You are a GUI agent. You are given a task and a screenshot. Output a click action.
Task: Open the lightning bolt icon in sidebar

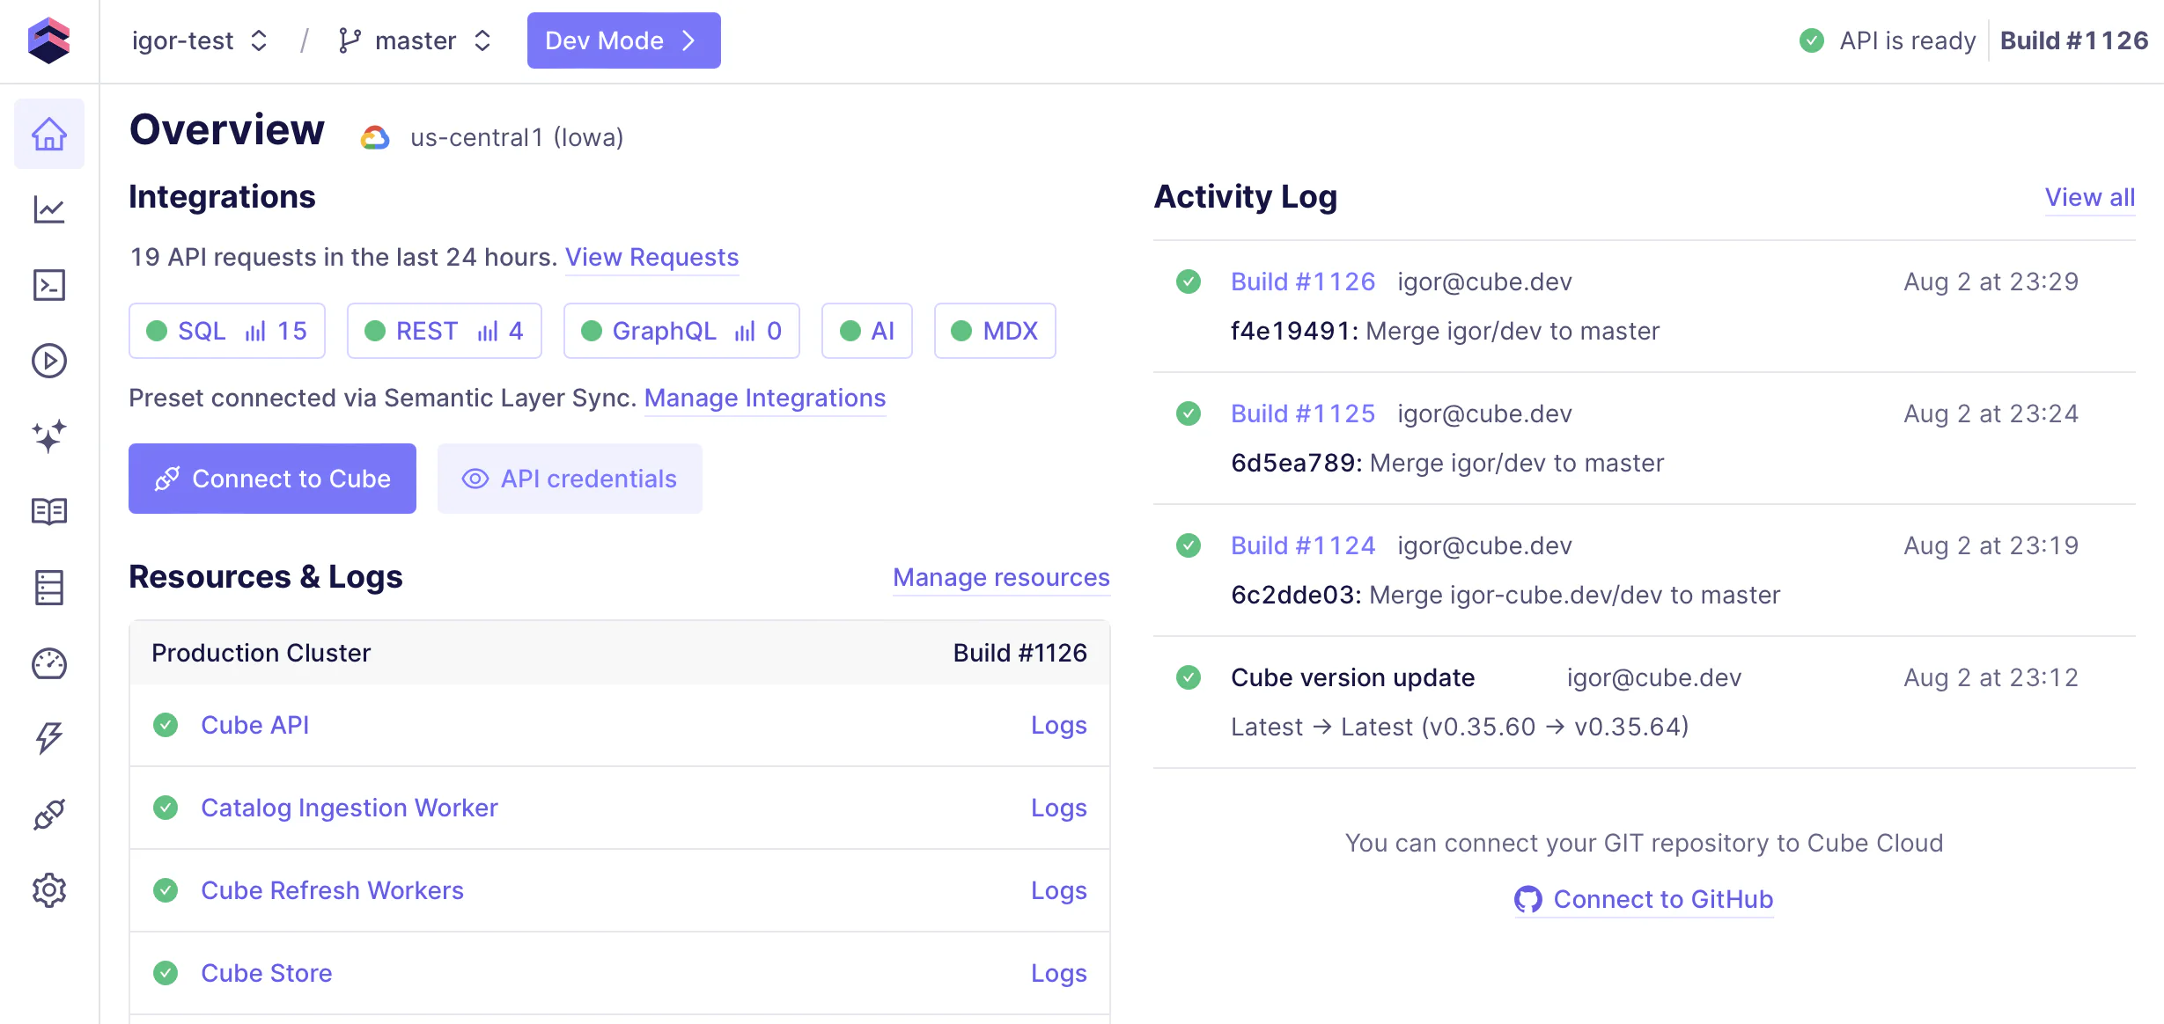pos(49,738)
